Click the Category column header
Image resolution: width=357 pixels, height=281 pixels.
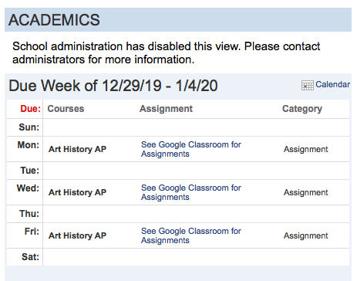[302, 109]
